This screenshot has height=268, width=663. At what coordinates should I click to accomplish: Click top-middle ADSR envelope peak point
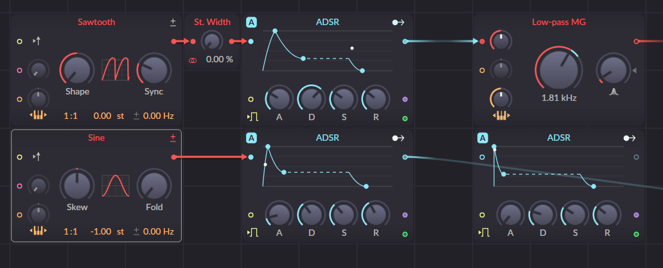coord(275,31)
